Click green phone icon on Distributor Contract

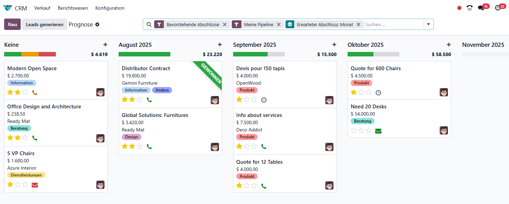click(x=149, y=100)
